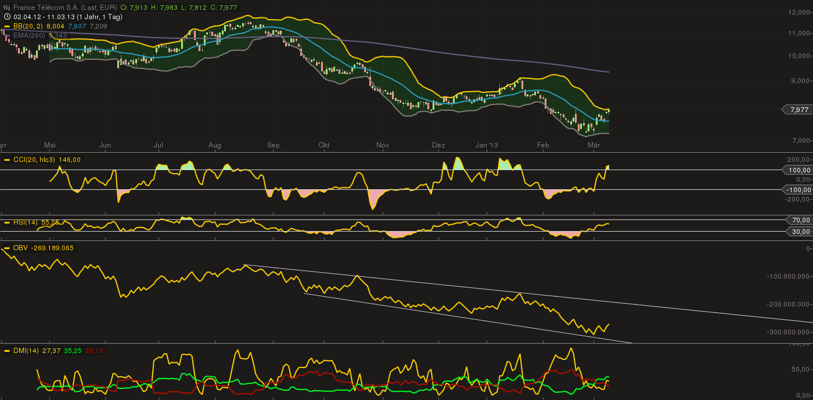Viewport: 813px width, 400px height.
Task: Click the DMI value 27,37
Action: tap(51, 351)
